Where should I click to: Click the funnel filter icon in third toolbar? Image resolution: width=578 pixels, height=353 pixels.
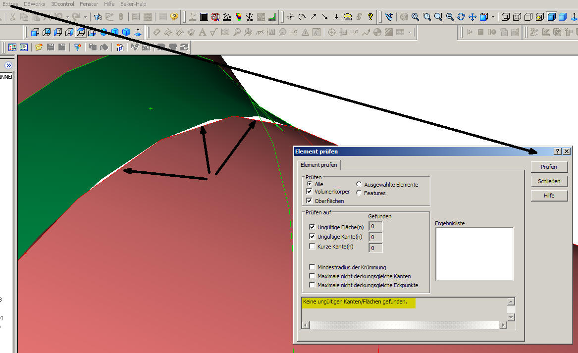[77, 47]
